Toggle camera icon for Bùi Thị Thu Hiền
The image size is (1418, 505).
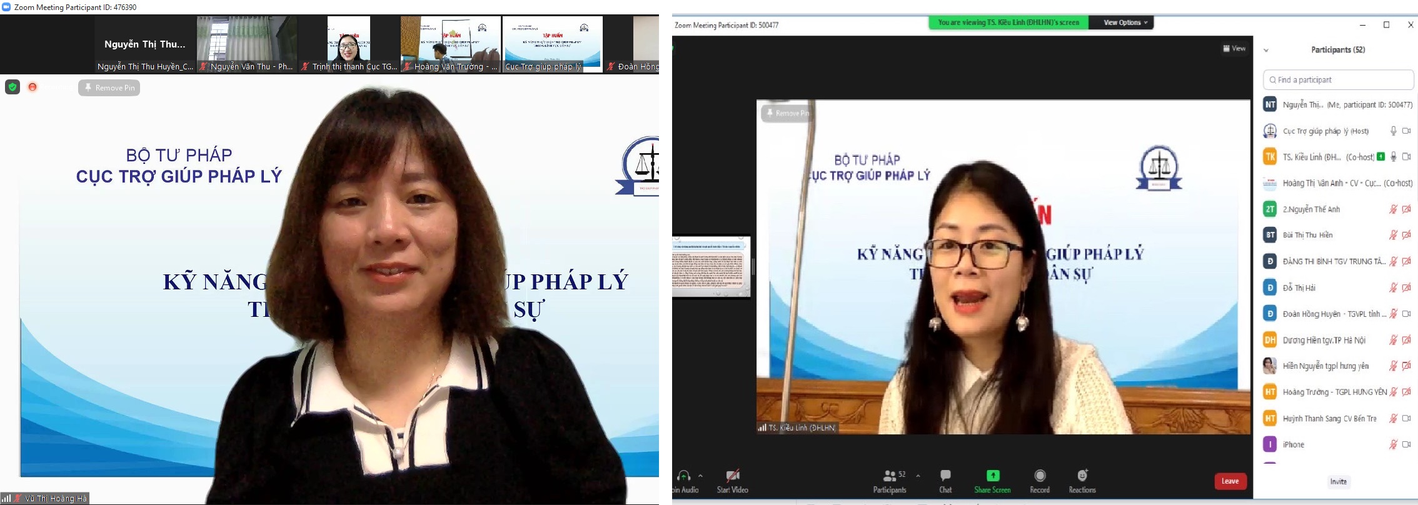pos(1406,235)
